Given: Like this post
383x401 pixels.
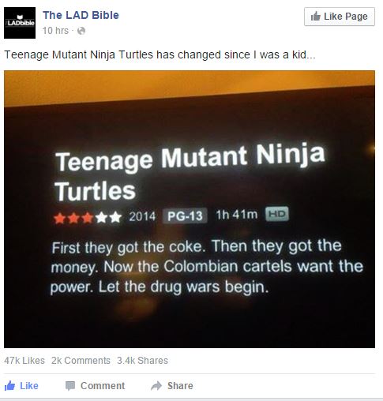Looking at the screenshot, I should 21,386.
